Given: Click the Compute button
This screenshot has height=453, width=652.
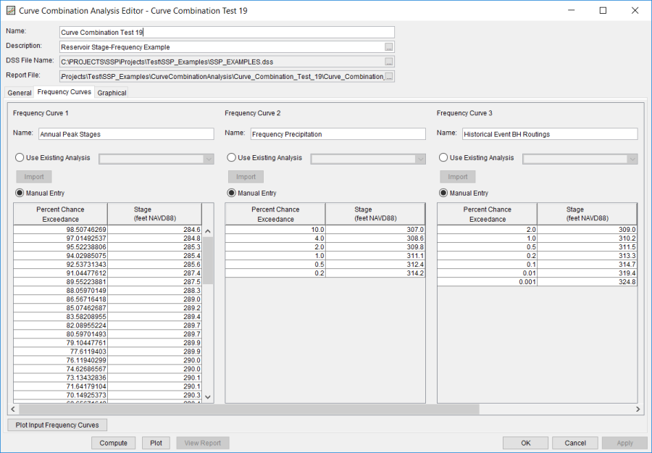Looking at the screenshot, I should pyautogui.click(x=113, y=442).
